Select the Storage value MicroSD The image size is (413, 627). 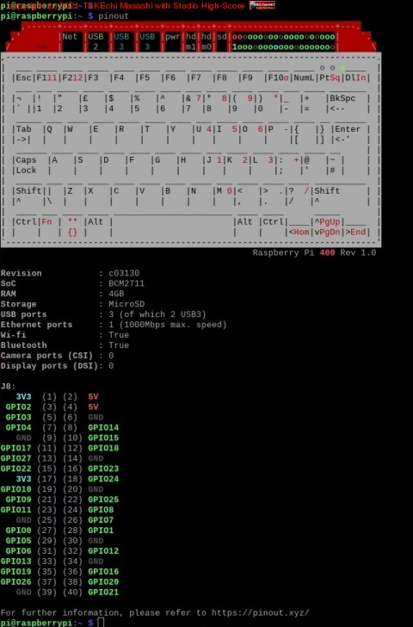click(x=126, y=304)
